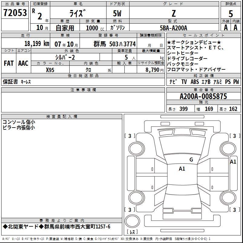This screenshot has width=243, height=243.
Task: Select the mileage 18,199 km
Action: (37, 44)
